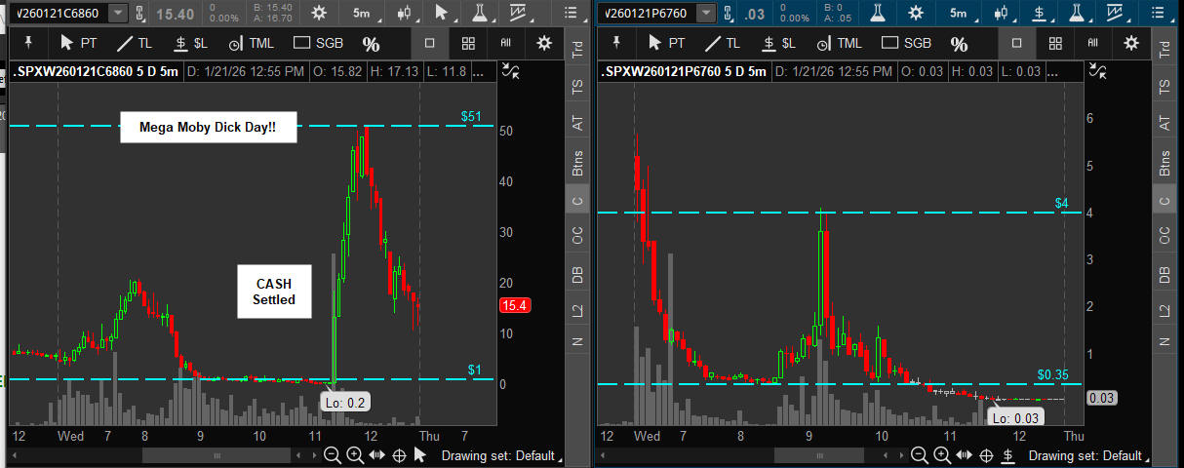Viewport: 1184px width, 468px height.
Task: Click the % percent tool on right chart
Action: 959,44
